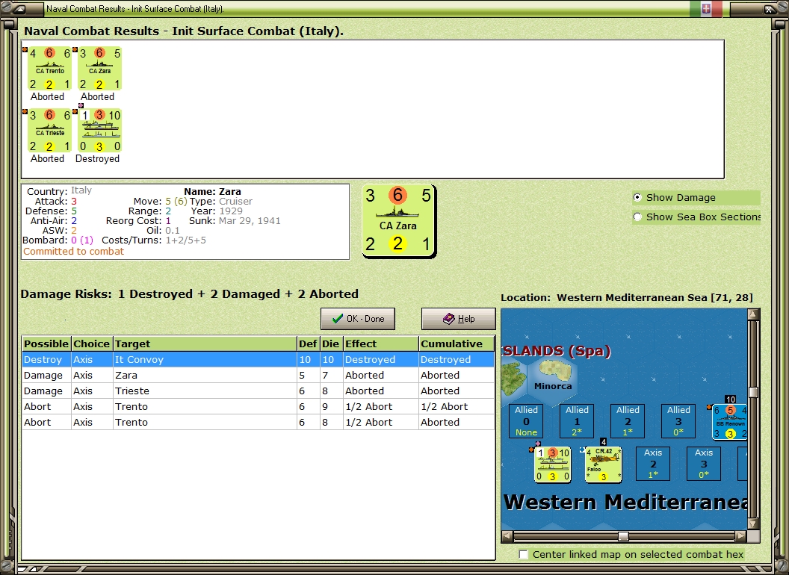
Task: Click the map vertical scrollbar down arrow
Action: (x=753, y=523)
